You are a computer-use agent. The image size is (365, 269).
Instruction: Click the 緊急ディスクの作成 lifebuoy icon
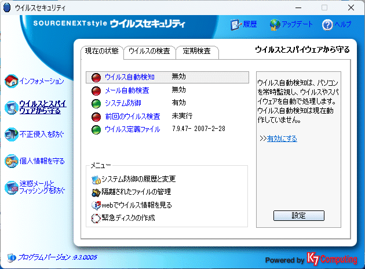click(96, 218)
